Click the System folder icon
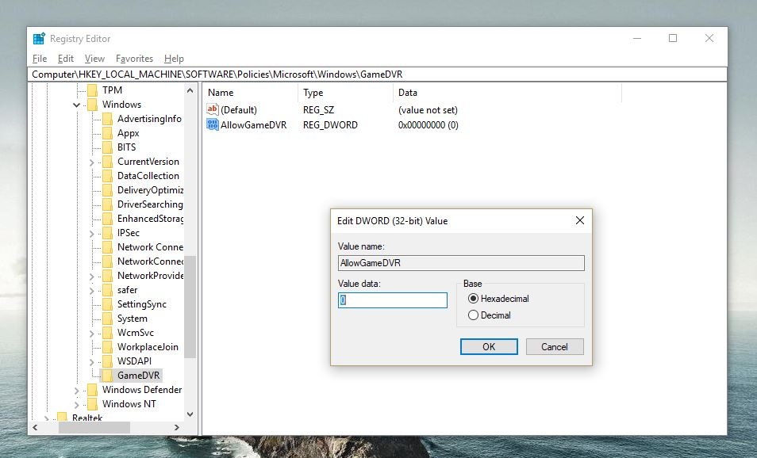757x458 pixels. tap(108, 319)
